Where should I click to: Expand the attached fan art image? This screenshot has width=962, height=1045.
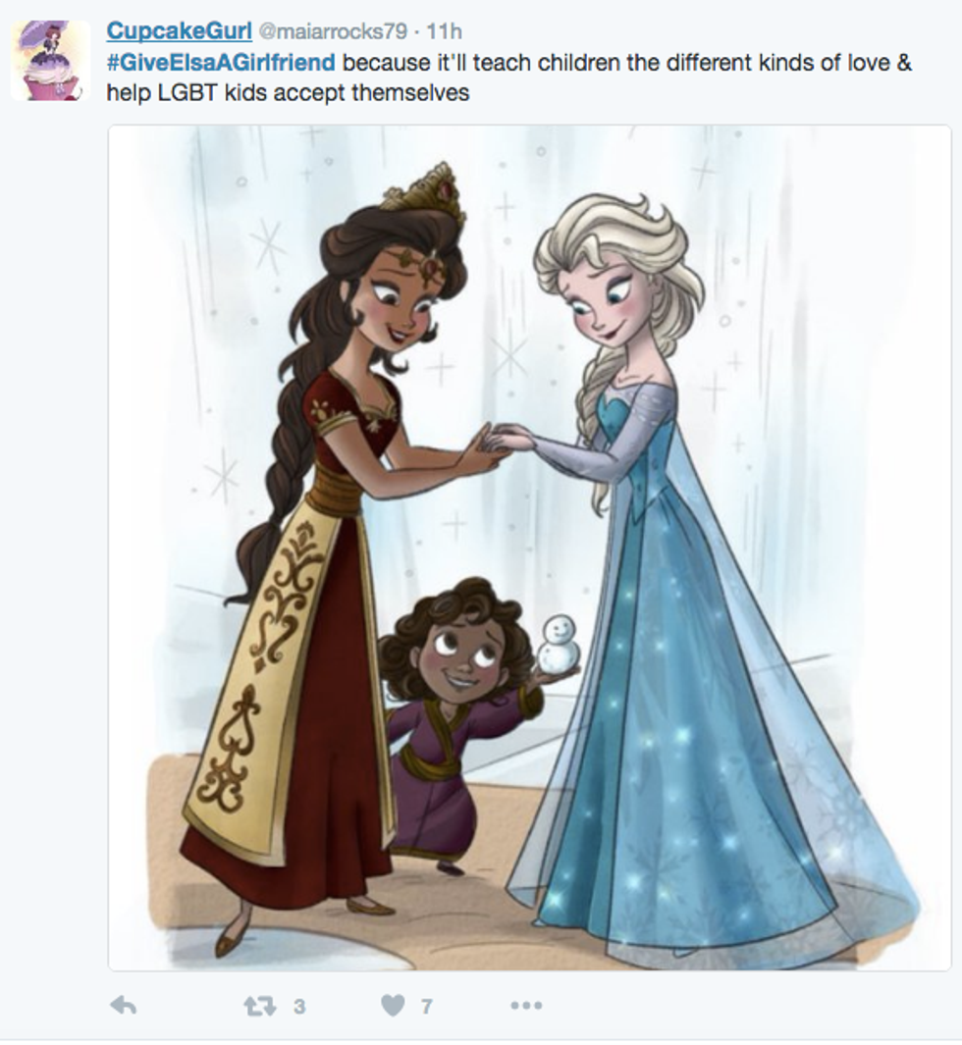(x=529, y=548)
